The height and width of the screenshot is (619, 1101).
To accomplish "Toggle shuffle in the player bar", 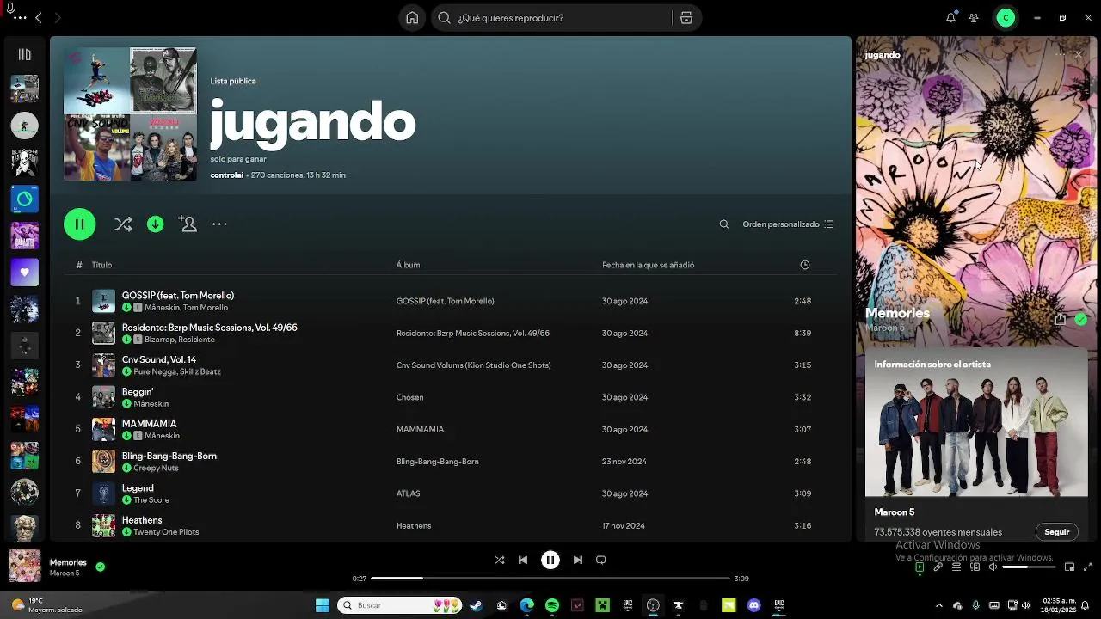I will click(x=500, y=560).
